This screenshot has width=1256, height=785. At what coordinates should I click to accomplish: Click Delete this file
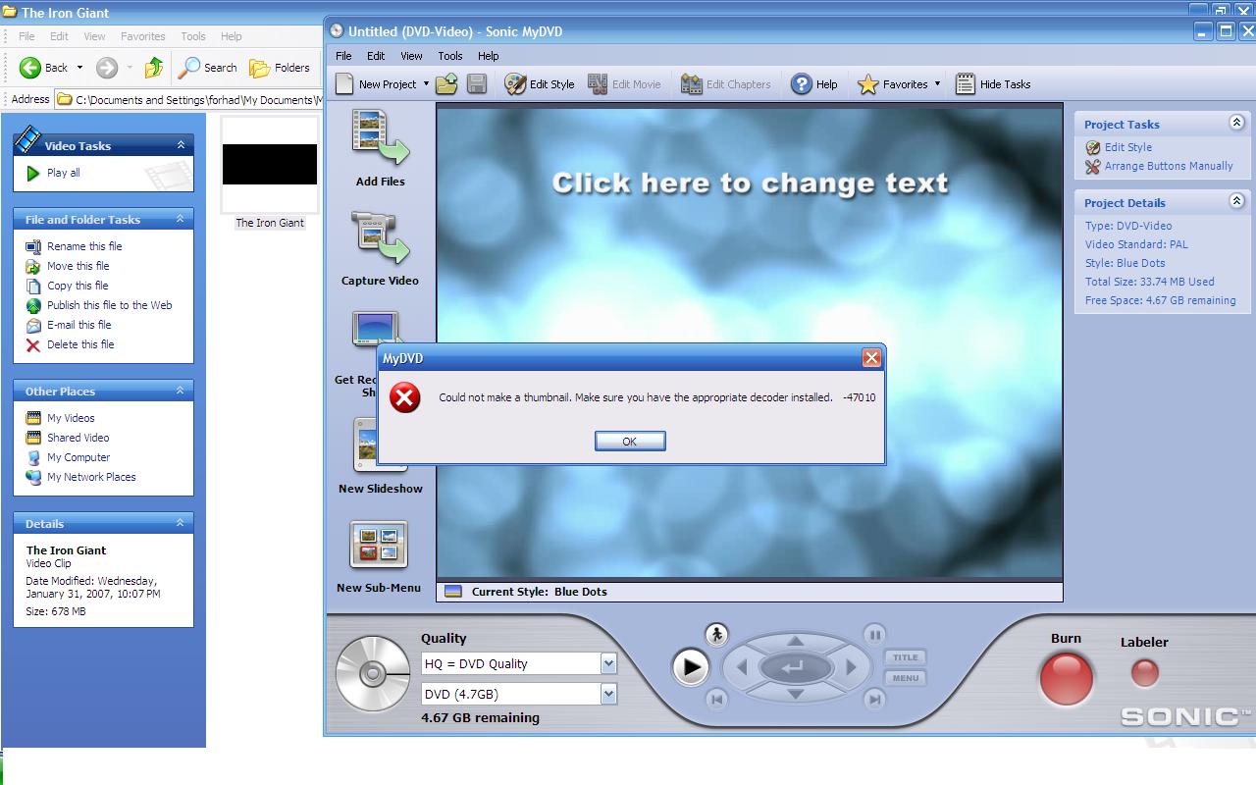[x=80, y=344]
